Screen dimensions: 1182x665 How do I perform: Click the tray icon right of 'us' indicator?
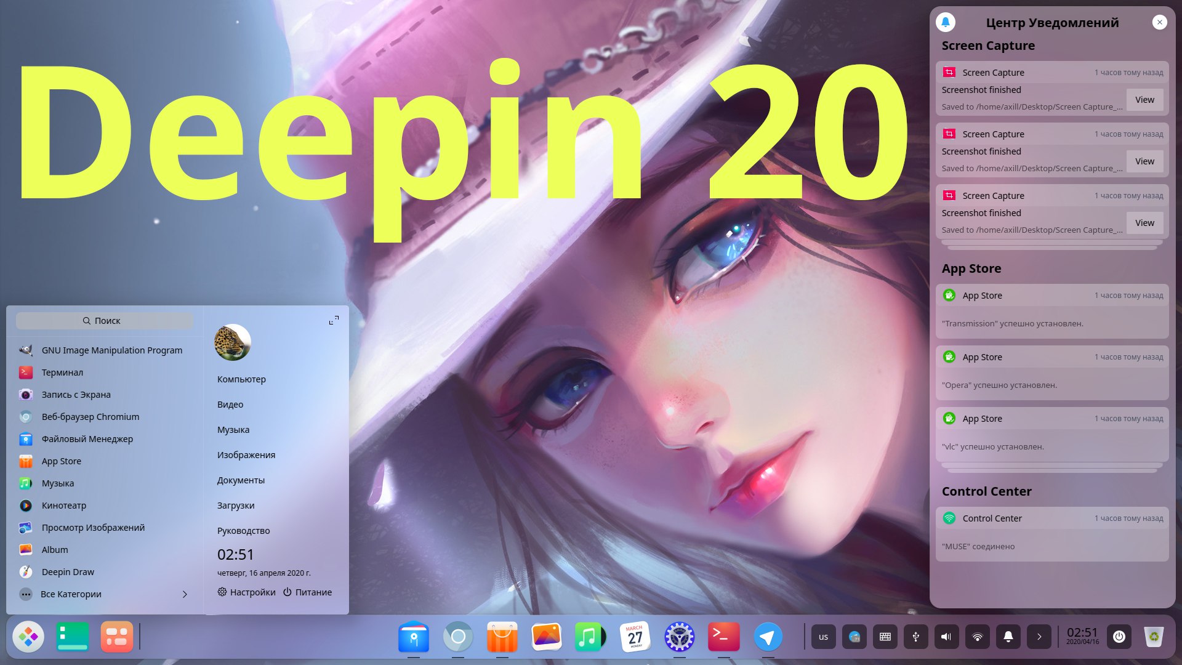pos(854,637)
